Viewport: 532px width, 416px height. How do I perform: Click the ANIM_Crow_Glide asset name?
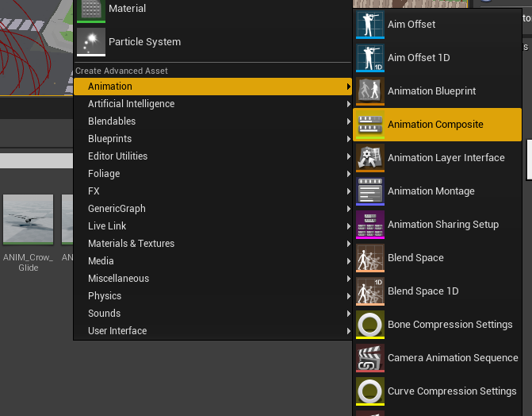point(29,262)
